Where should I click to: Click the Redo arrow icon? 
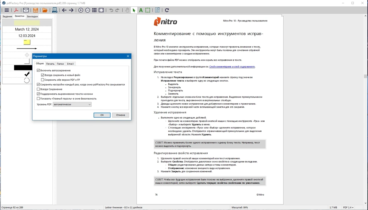tap(117, 10)
